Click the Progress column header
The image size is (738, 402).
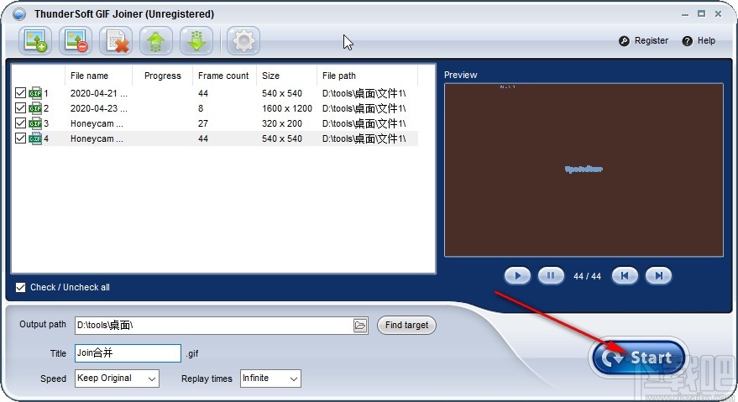tap(162, 76)
